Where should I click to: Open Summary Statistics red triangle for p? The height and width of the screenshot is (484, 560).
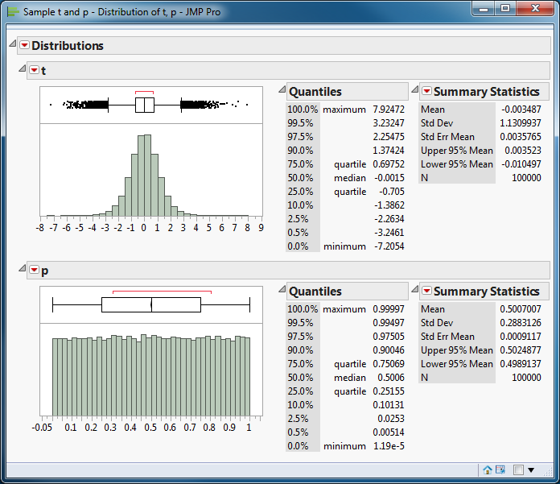pos(426,291)
